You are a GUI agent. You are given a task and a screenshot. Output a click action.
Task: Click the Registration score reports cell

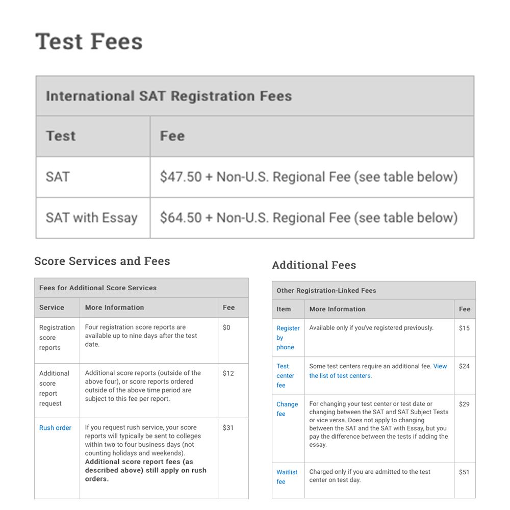tap(57, 341)
